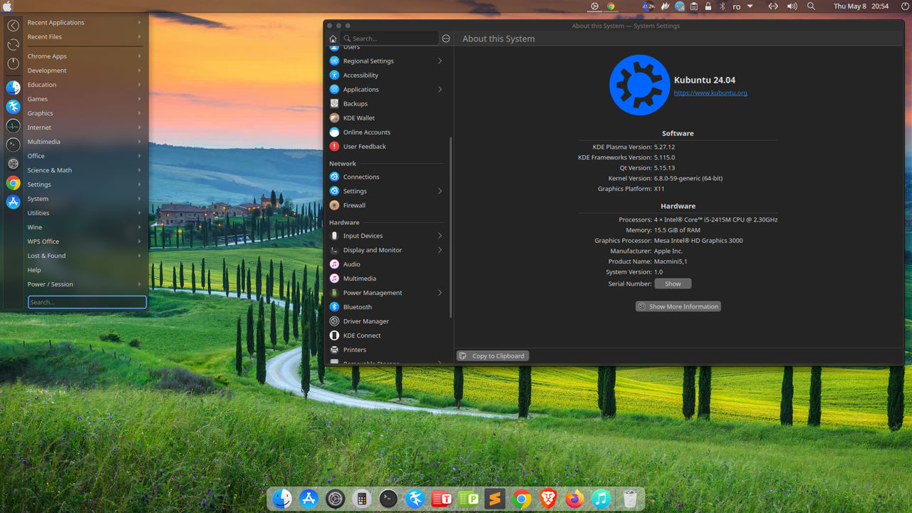Click the search magnifier in the top panel
The width and height of the screenshot is (912, 513).
pyautogui.click(x=811, y=6)
